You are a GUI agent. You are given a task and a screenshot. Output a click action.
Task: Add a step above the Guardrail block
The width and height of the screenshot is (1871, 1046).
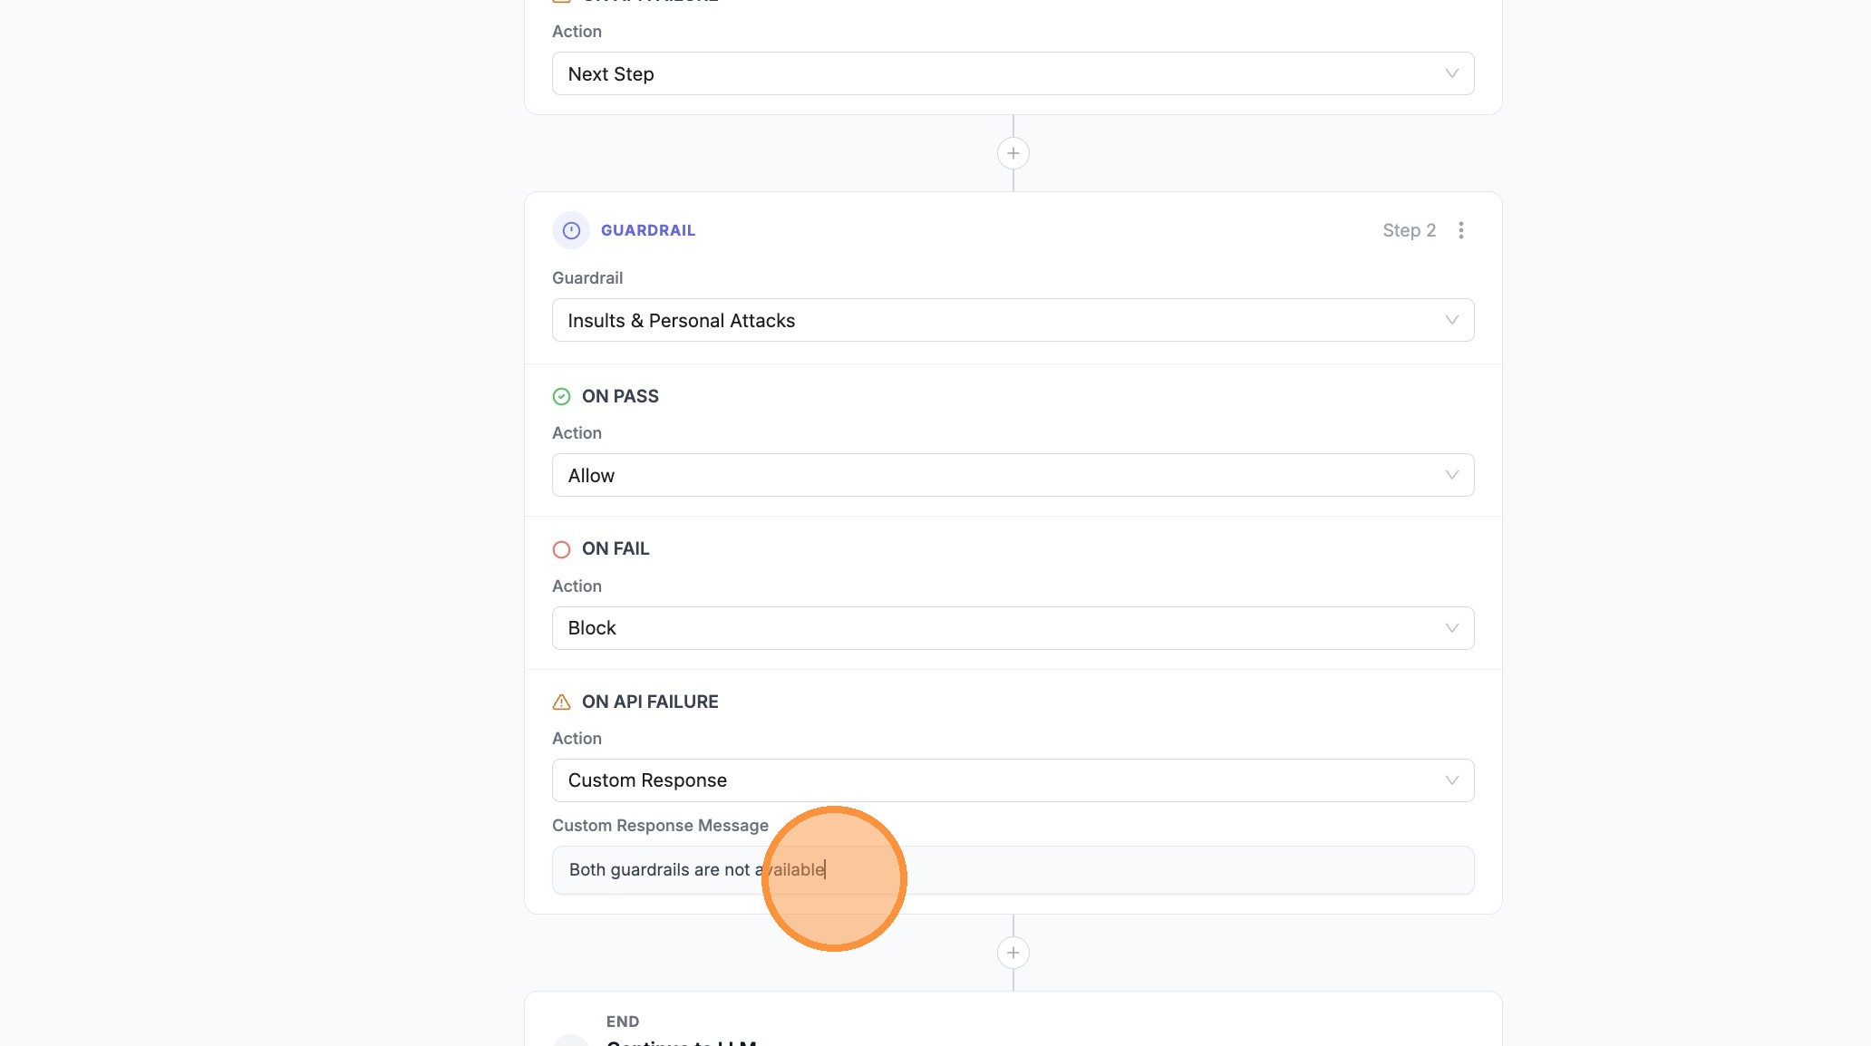[1013, 152]
